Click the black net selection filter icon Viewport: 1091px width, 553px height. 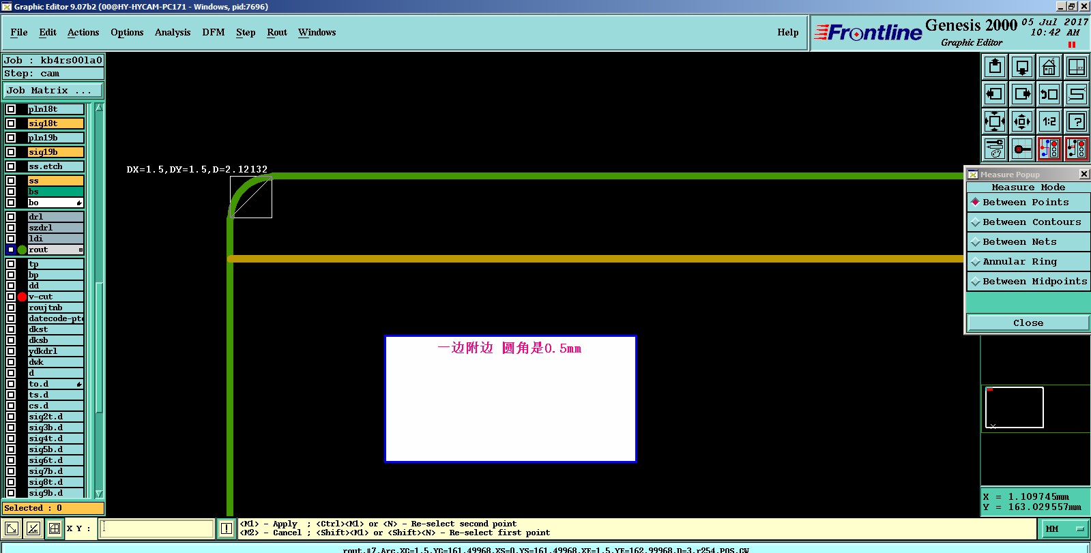1077,149
